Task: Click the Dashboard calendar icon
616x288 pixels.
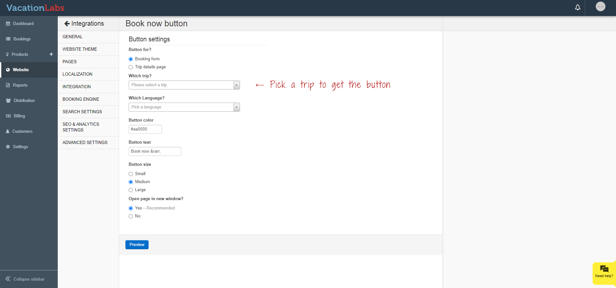Action: (8, 24)
